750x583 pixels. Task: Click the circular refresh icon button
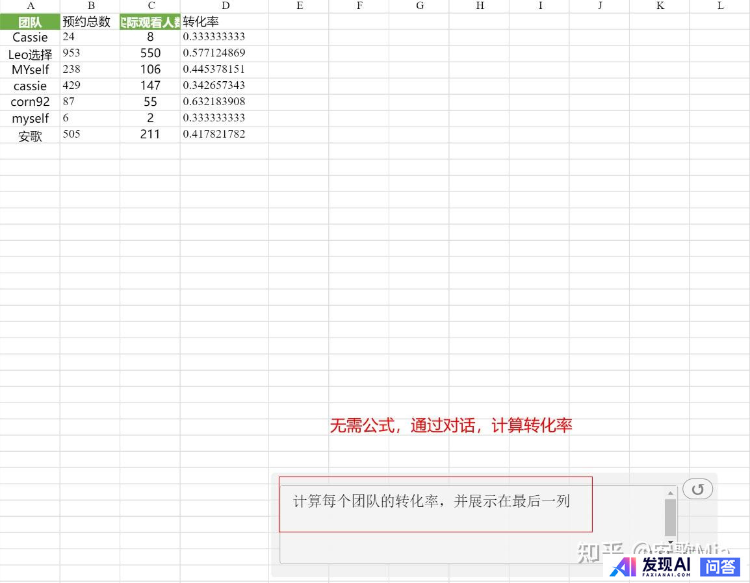[x=697, y=489]
